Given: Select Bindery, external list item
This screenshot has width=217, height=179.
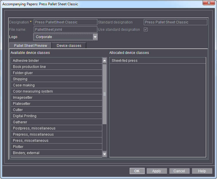Looking at the screenshot, I should pos(56,153).
